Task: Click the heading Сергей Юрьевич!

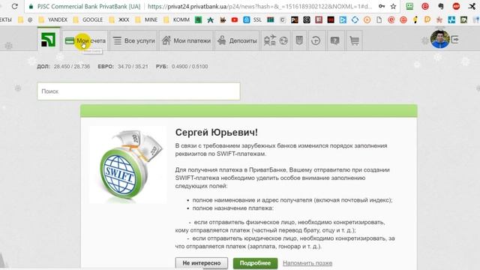Action: [217, 133]
